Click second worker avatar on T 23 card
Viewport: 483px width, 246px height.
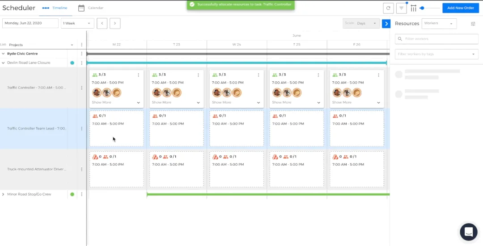pos(167,92)
